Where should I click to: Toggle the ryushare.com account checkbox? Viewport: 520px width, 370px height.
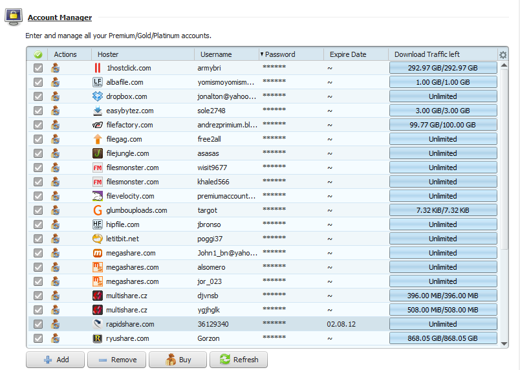pyautogui.click(x=38, y=338)
